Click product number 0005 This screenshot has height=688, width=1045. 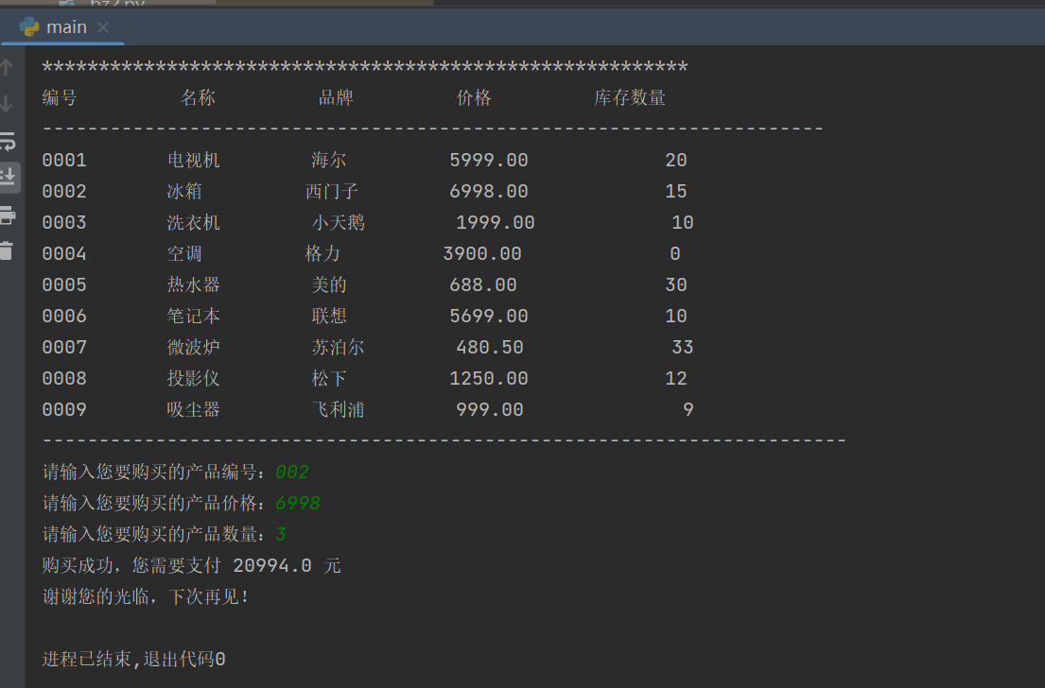pyautogui.click(x=64, y=285)
